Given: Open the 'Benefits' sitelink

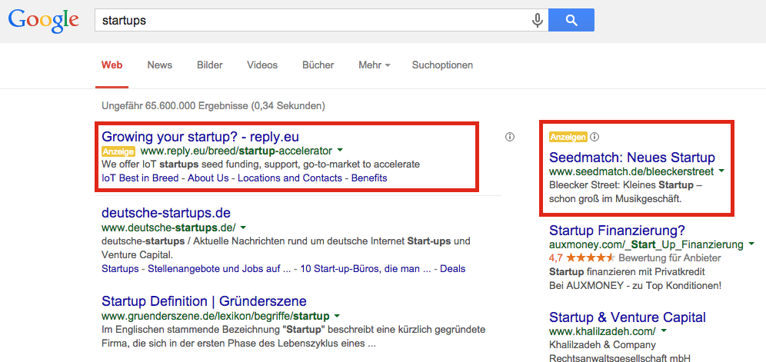Looking at the screenshot, I should tap(369, 178).
